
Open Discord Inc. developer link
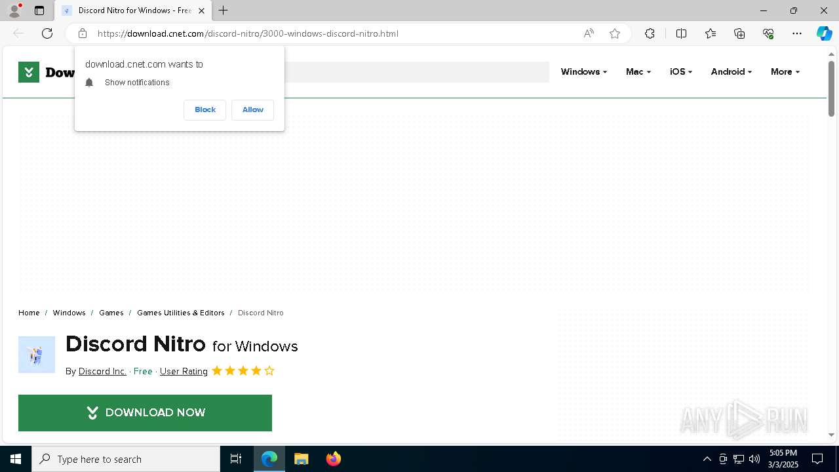click(x=102, y=371)
